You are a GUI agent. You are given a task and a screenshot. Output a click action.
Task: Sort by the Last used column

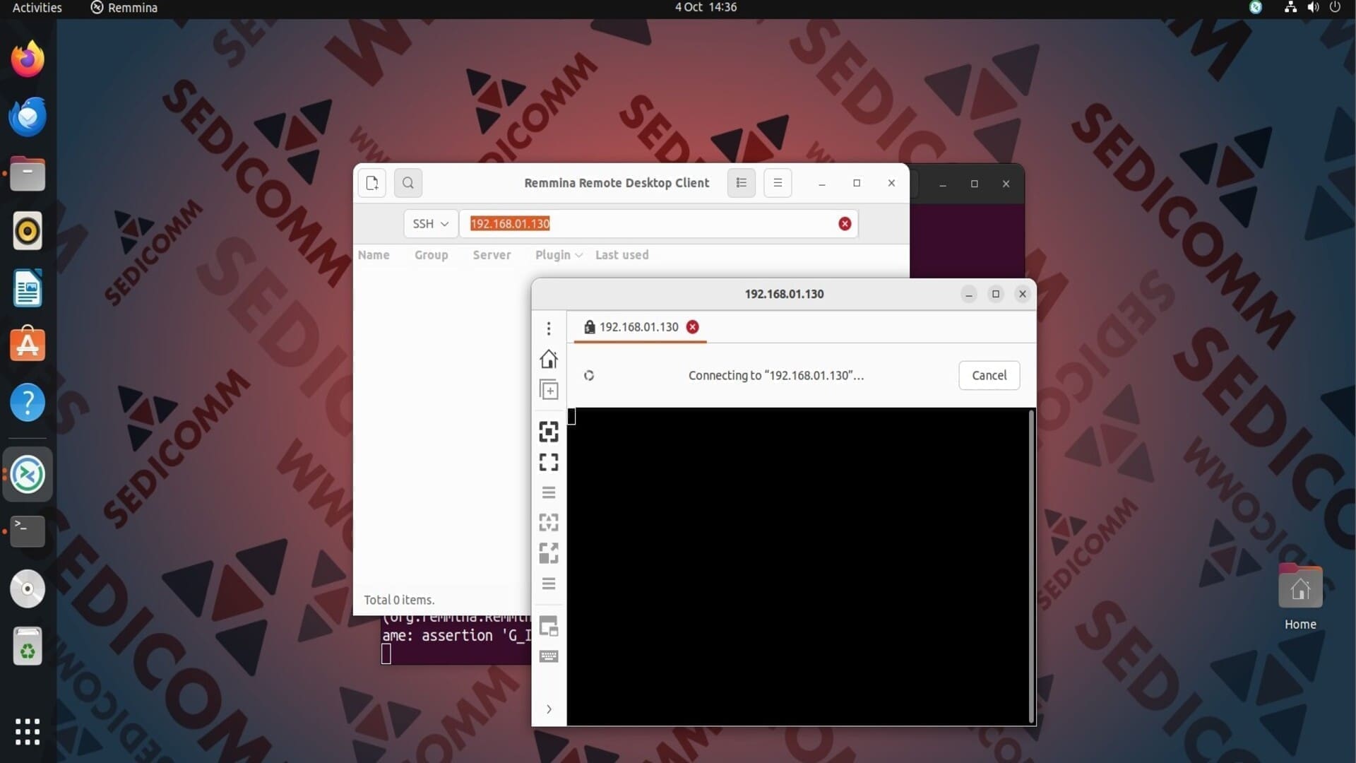point(621,255)
